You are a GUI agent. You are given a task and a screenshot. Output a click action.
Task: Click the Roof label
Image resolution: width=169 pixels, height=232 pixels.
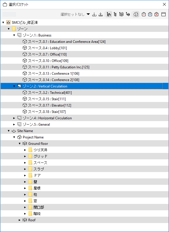point(32,220)
